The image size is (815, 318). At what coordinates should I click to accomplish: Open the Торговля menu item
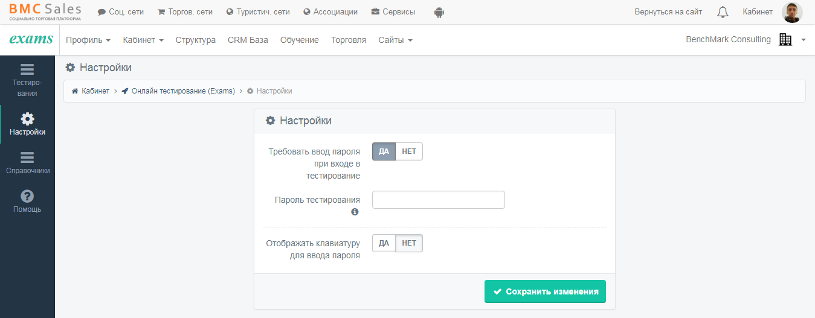(x=349, y=40)
